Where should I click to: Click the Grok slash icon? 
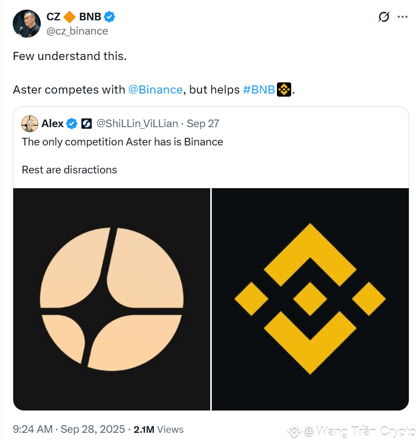tap(383, 17)
